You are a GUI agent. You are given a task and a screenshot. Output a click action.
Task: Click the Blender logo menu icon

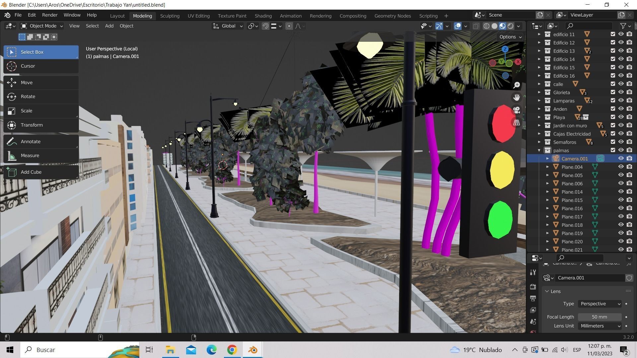point(7,15)
